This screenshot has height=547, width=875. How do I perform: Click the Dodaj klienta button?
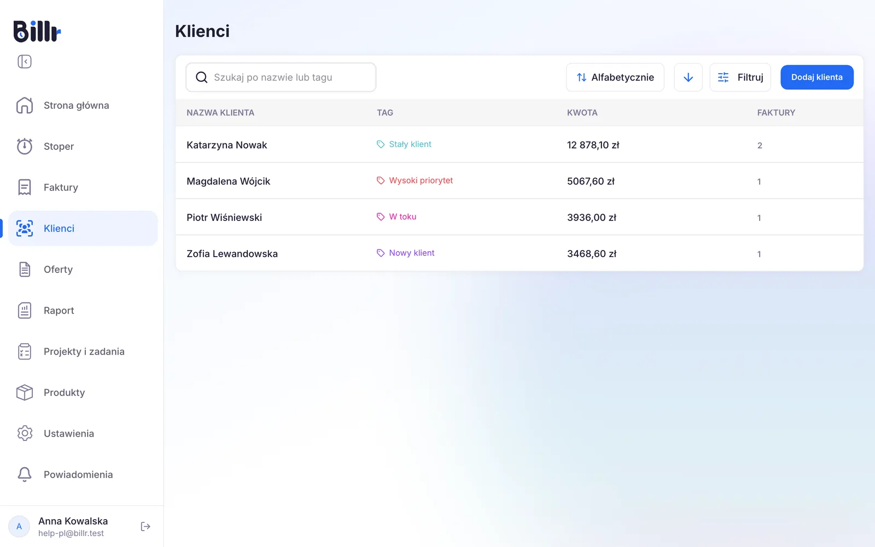point(817,77)
